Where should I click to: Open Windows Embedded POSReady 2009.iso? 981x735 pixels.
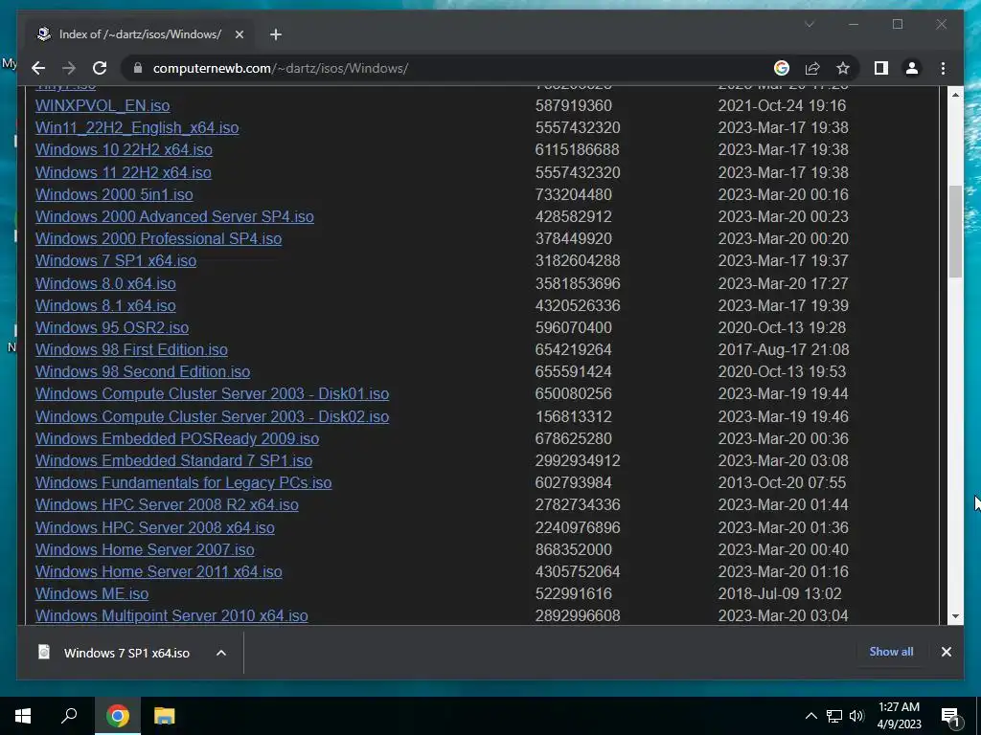tap(177, 438)
